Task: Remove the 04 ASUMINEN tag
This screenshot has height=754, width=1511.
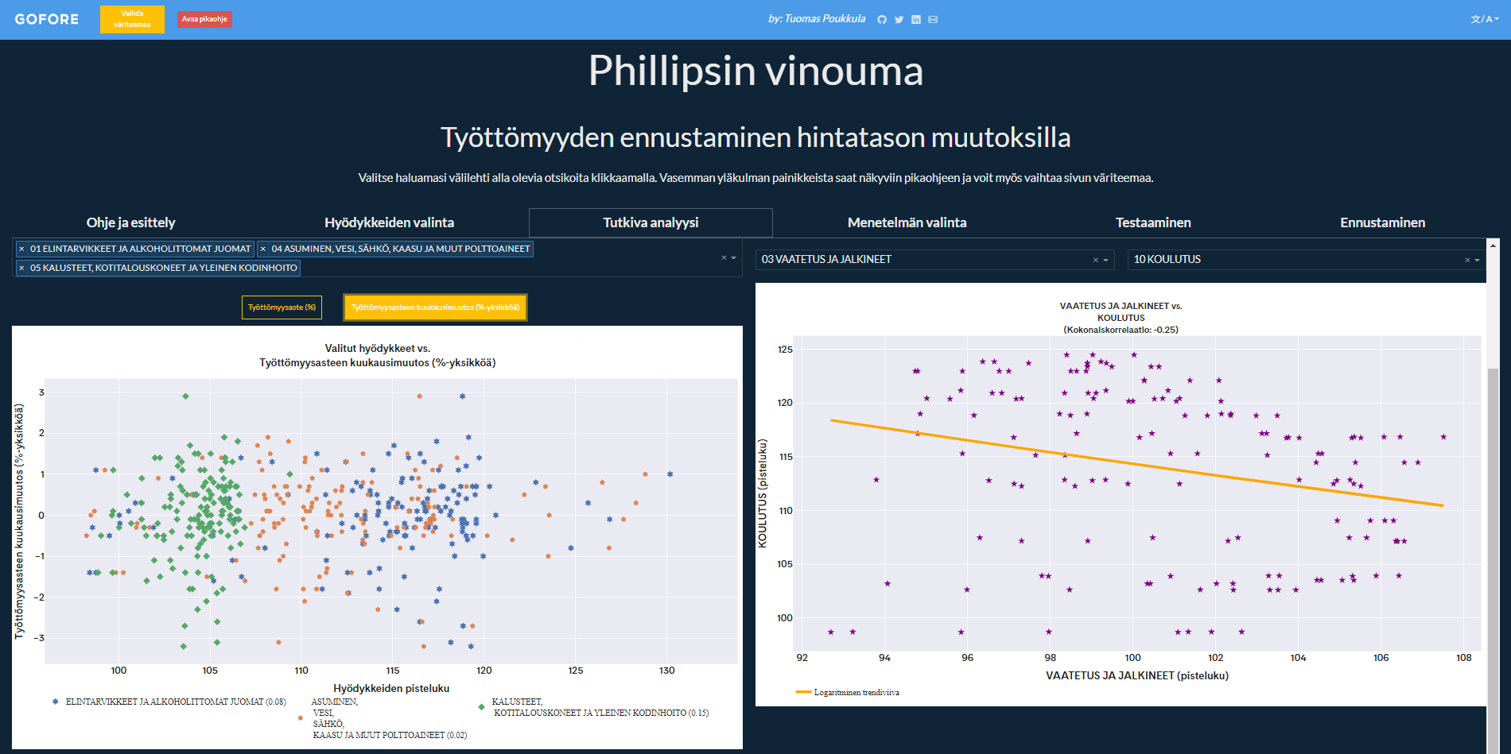Action: tap(263, 249)
